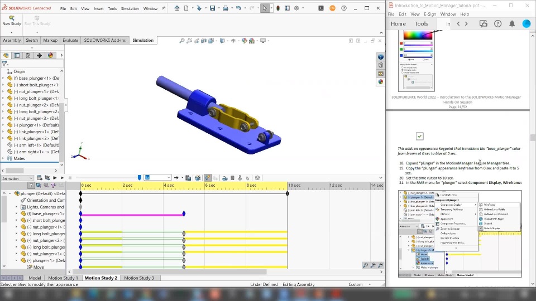This screenshot has width=536, height=301.
Task: Open the Options gear icon
Action: point(296,8)
